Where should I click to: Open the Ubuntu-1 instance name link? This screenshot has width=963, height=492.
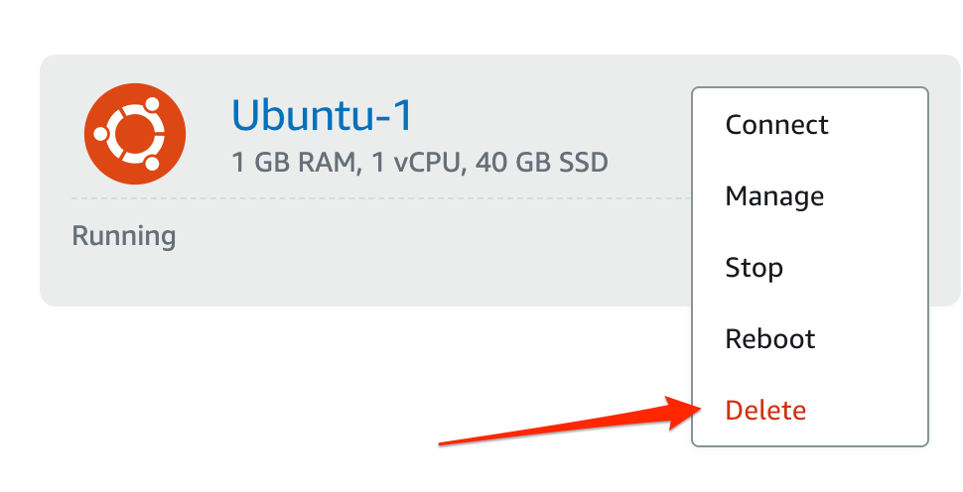pyautogui.click(x=322, y=117)
